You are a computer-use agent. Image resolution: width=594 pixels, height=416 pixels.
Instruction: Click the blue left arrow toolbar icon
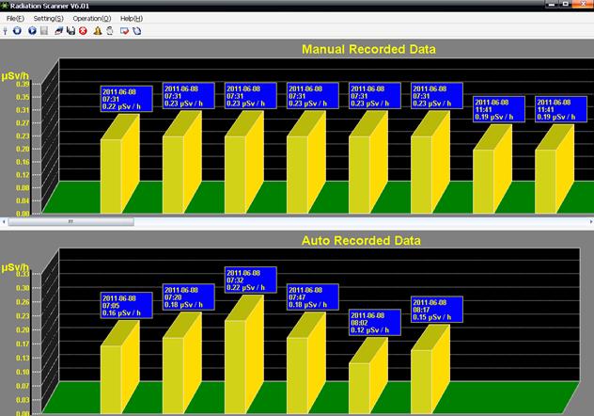coord(19,30)
